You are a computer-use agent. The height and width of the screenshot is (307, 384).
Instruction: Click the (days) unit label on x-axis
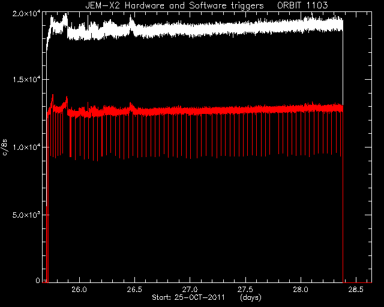[251, 297]
